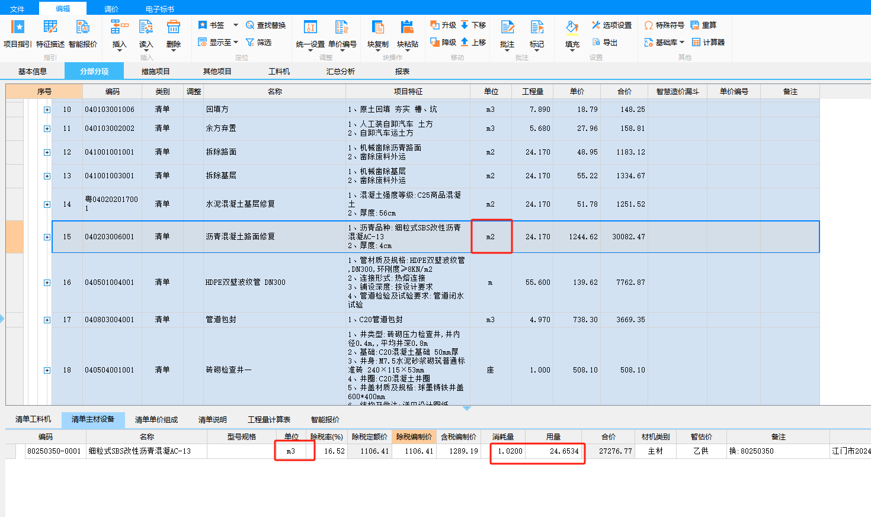Screen dimensions: 871x517
Task: Open the 汇总分析 tab
Action: point(341,71)
